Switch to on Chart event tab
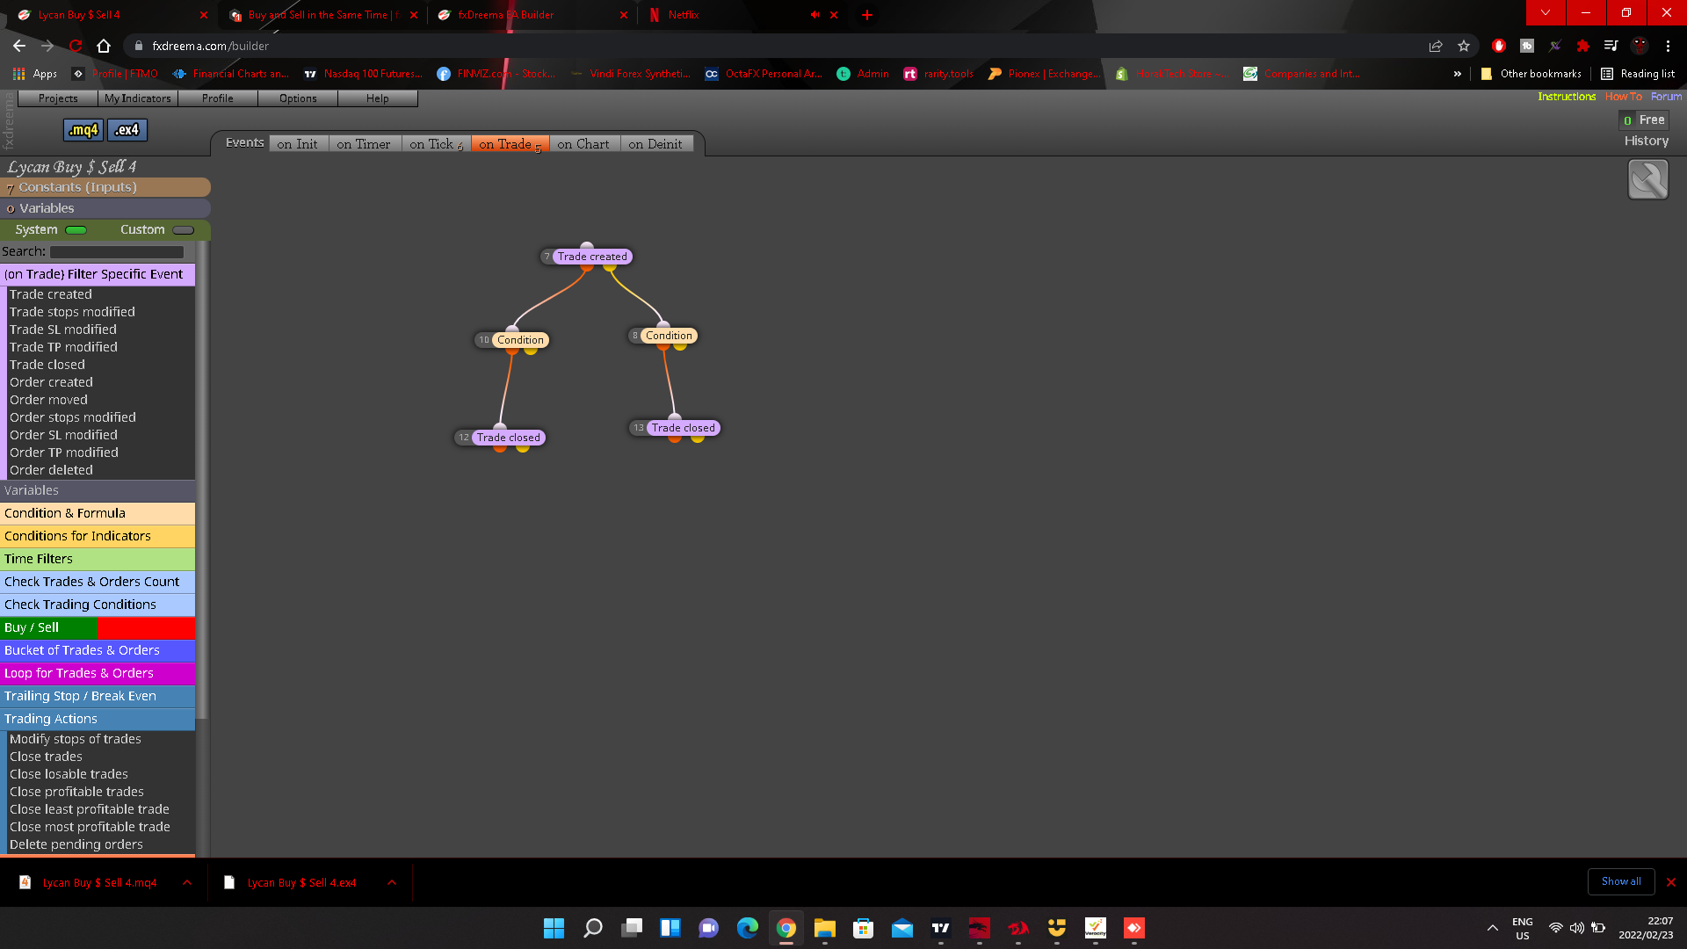Viewport: 1687px width, 949px height. click(x=583, y=144)
